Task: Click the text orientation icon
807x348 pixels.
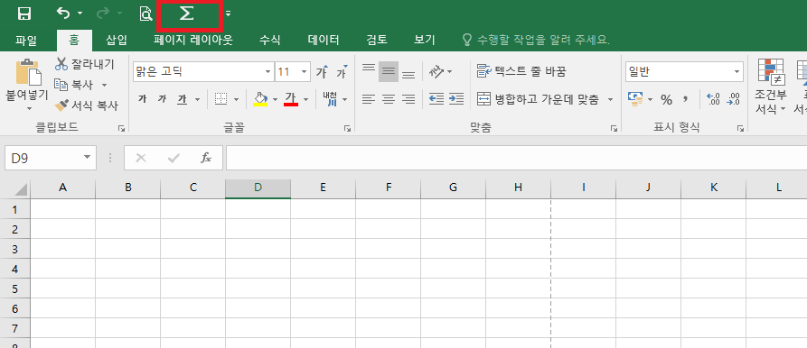Action: tap(436, 72)
